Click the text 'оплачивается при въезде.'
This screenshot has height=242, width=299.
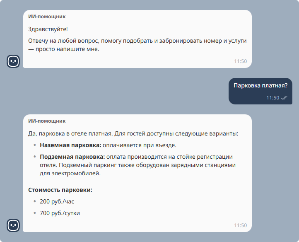(140, 145)
